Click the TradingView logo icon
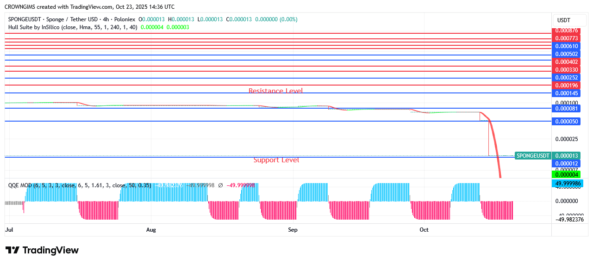 click(x=12, y=250)
